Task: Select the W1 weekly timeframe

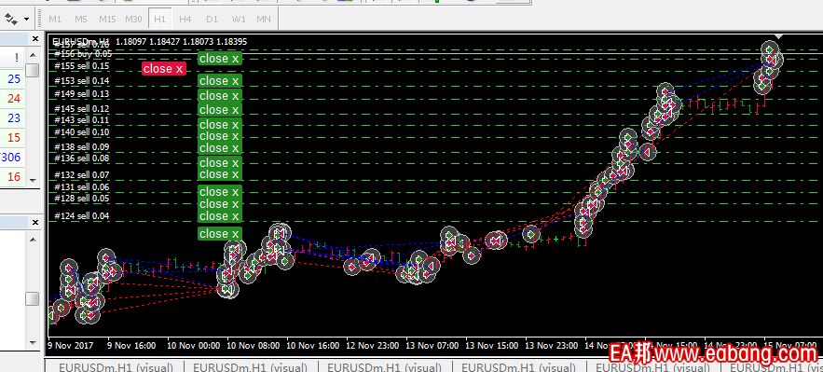Action: 239,20
